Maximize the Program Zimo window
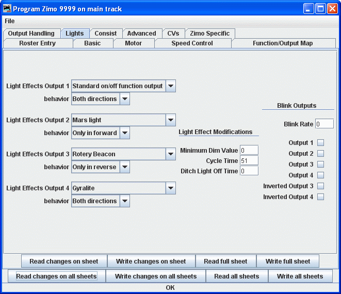The image size is (341, 294). pos(320,9)
